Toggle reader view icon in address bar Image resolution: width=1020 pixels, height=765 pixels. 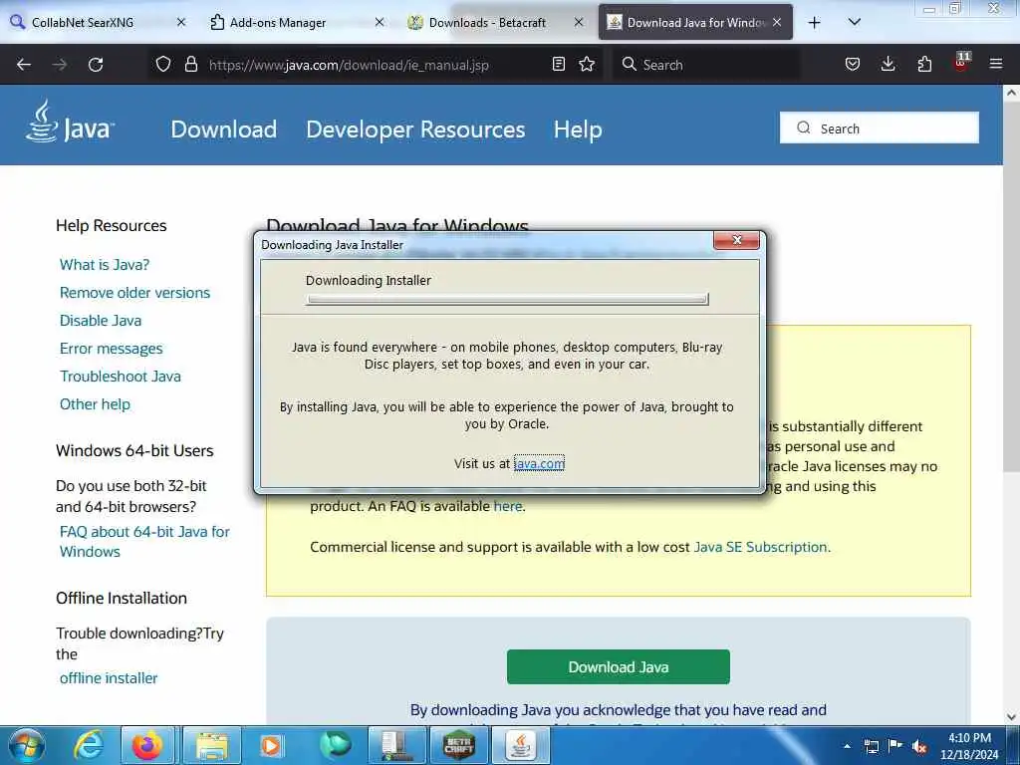(x=558, y=64)
